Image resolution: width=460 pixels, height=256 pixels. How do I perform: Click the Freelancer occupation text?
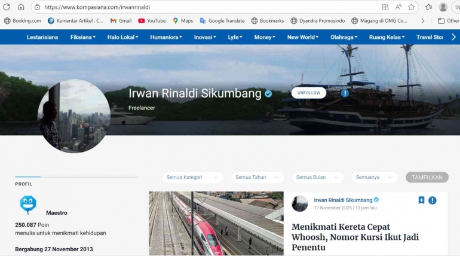(x=142, y=108)
